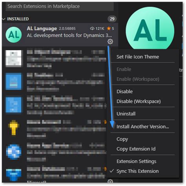186x186 pixels.
Task: Choose Set File Icon Theme menu entry
Action: click(x=138, y=57)
